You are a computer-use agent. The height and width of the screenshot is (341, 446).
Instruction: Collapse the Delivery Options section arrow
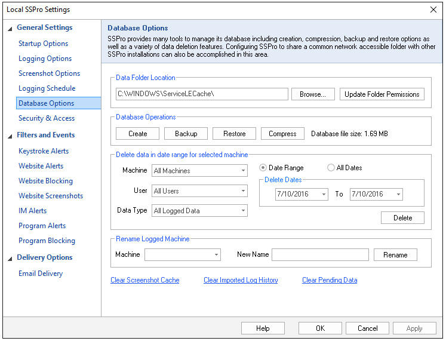(x=10, y=258)
